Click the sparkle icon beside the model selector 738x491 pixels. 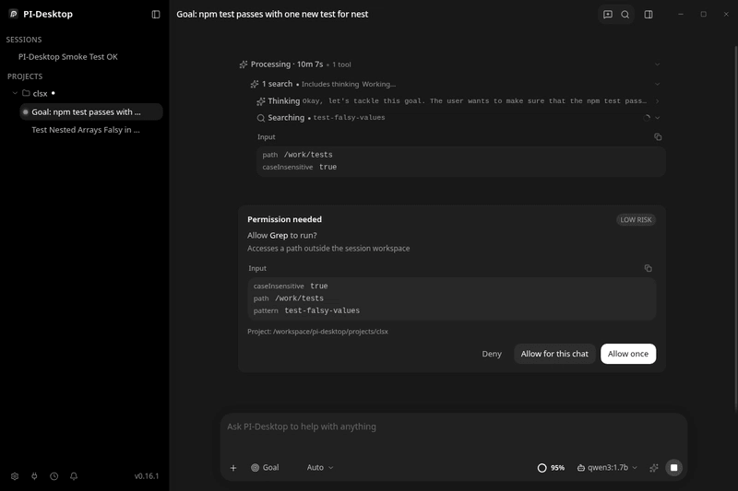click(654, 467)
